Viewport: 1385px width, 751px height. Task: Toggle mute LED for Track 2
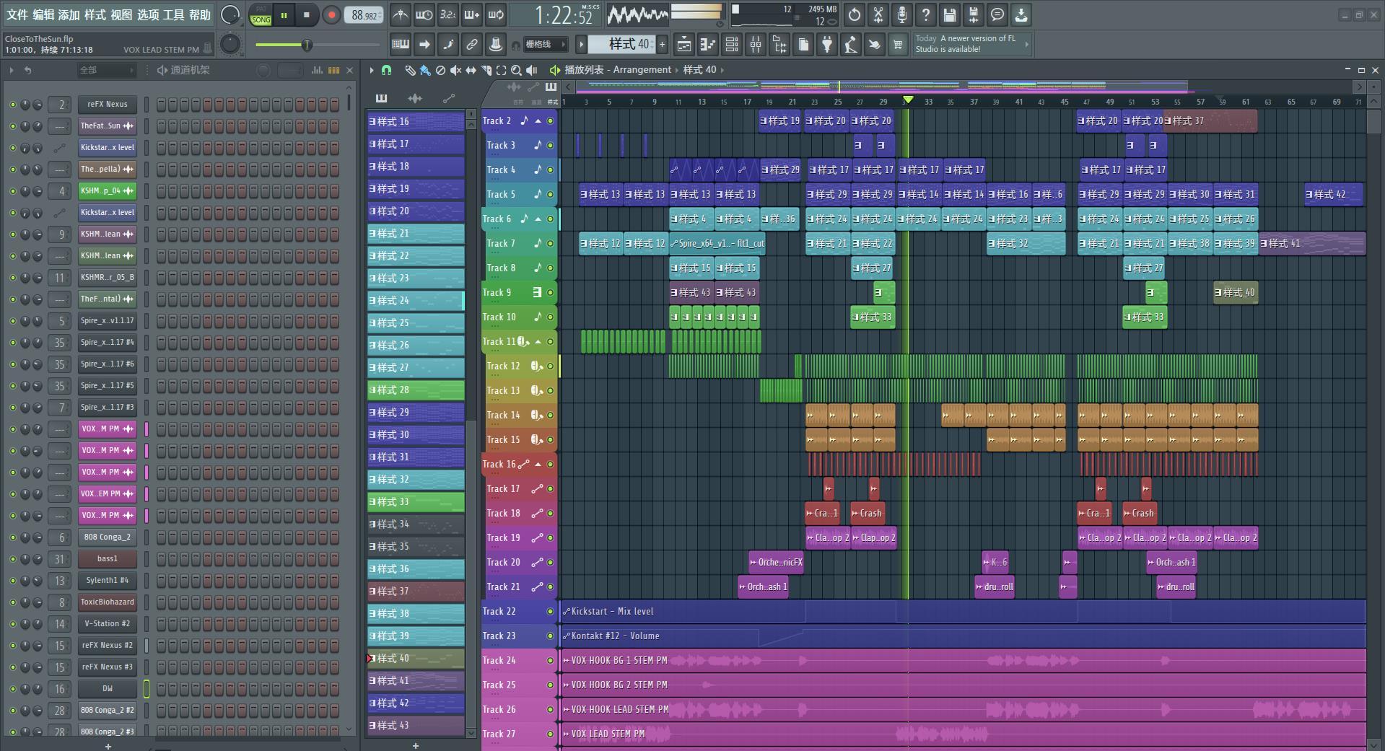click(x=550, y=120)
